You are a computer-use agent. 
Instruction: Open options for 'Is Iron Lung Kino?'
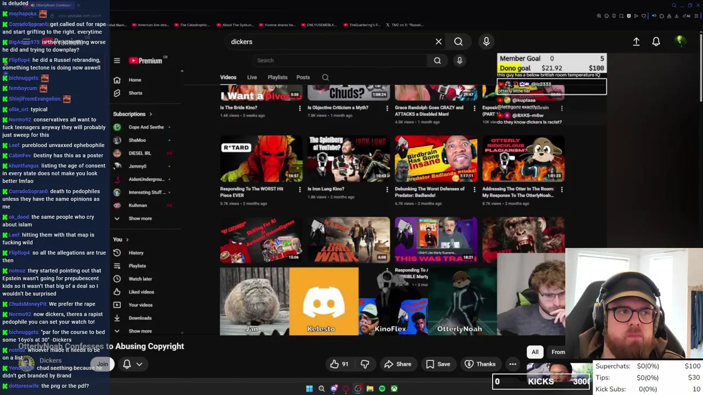click(x=387, y=189)
